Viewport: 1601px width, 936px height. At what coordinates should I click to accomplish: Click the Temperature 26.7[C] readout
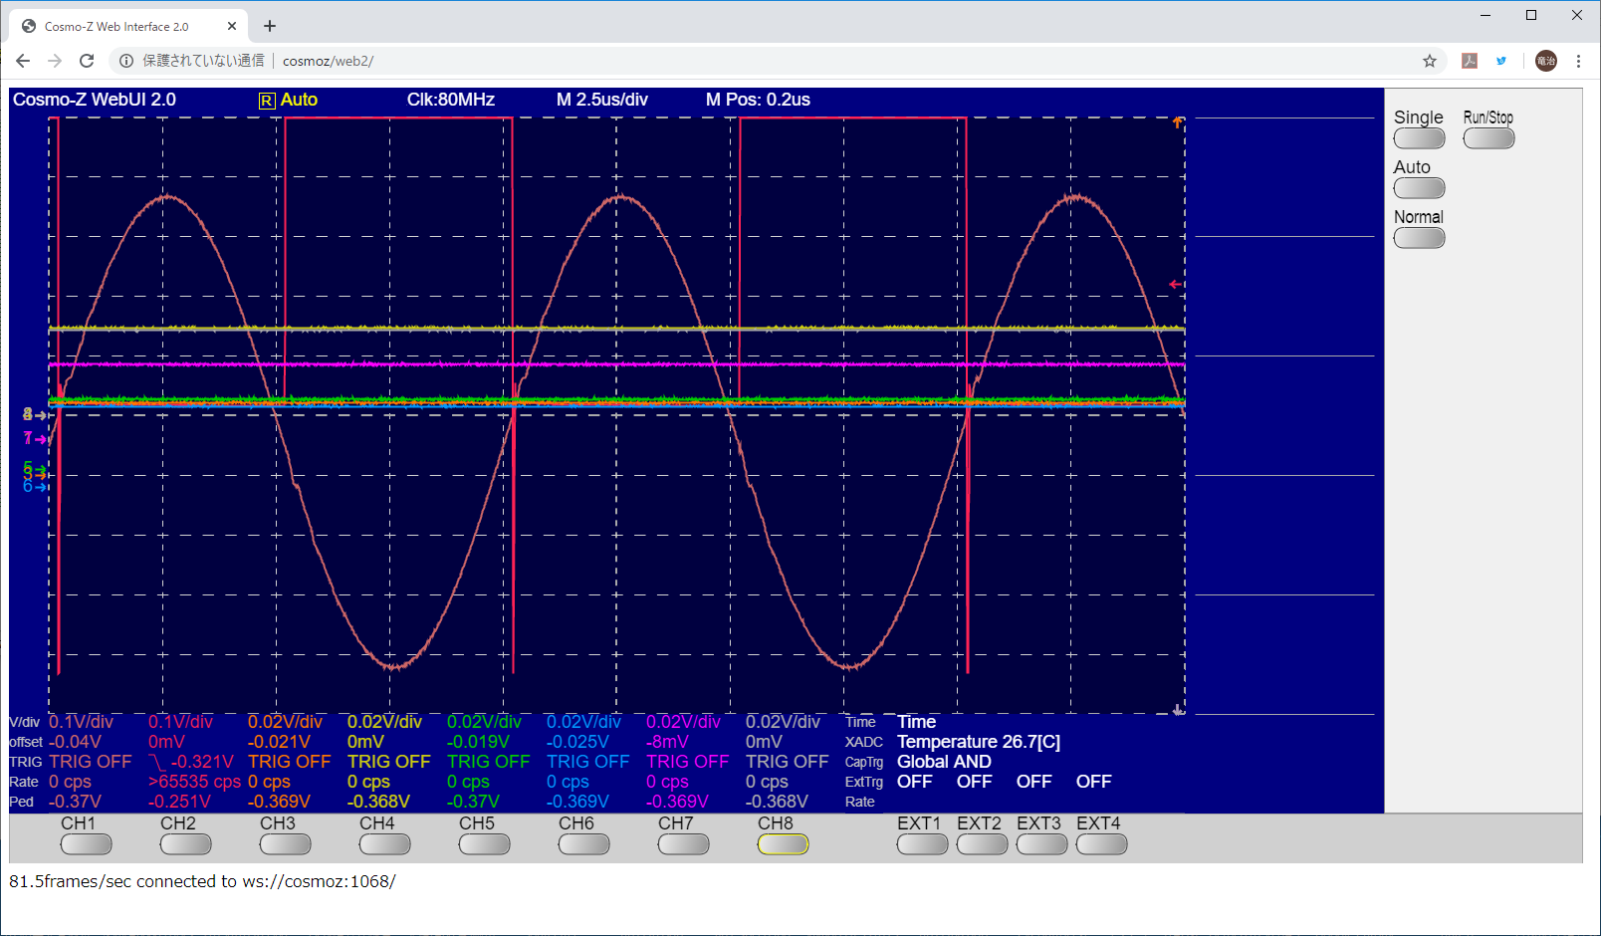[979, 742]
